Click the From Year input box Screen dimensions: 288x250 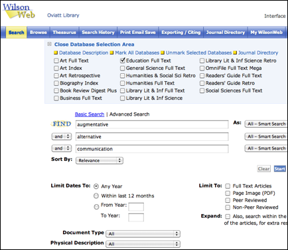(x=136, y=207)
